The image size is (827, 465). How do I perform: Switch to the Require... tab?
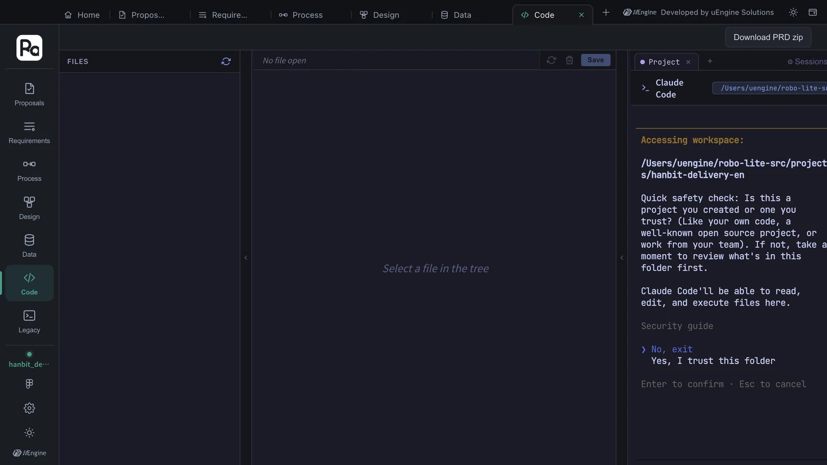click(x=223, y=15)
